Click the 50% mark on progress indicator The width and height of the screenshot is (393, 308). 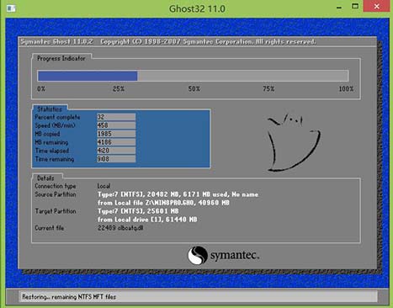coord(194,89)
